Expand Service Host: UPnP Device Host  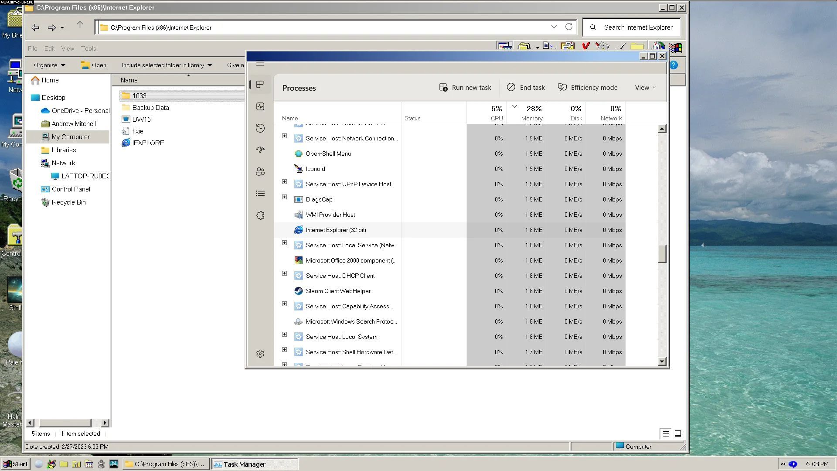click(x=285, y=182)
